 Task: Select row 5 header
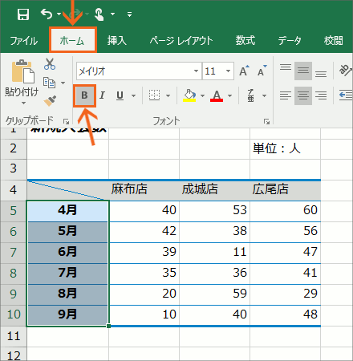click(x=14, y=211)
